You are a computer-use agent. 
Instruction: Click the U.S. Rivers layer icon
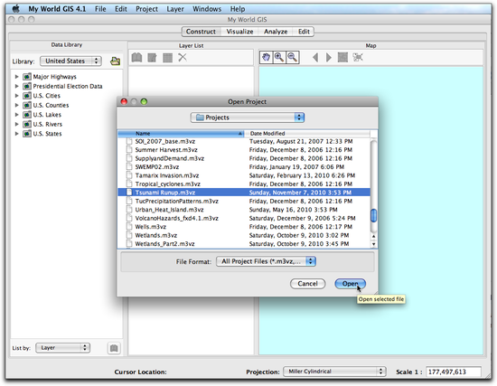[27, 124]
